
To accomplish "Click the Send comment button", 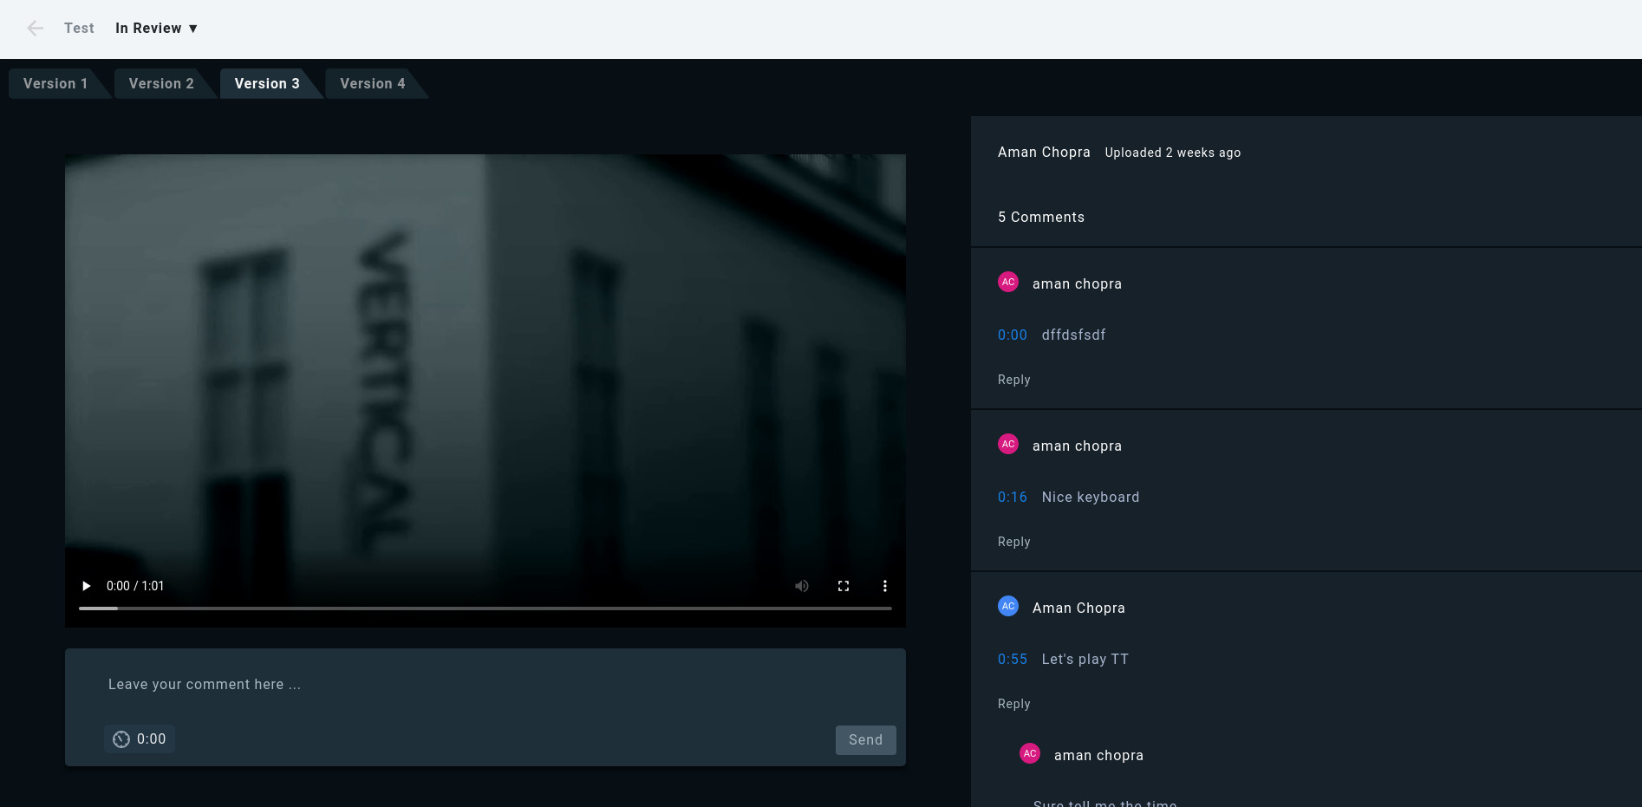I will pos(865,740).
